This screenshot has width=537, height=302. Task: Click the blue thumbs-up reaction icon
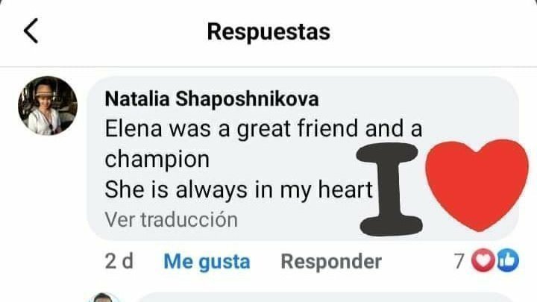(508, 261)
